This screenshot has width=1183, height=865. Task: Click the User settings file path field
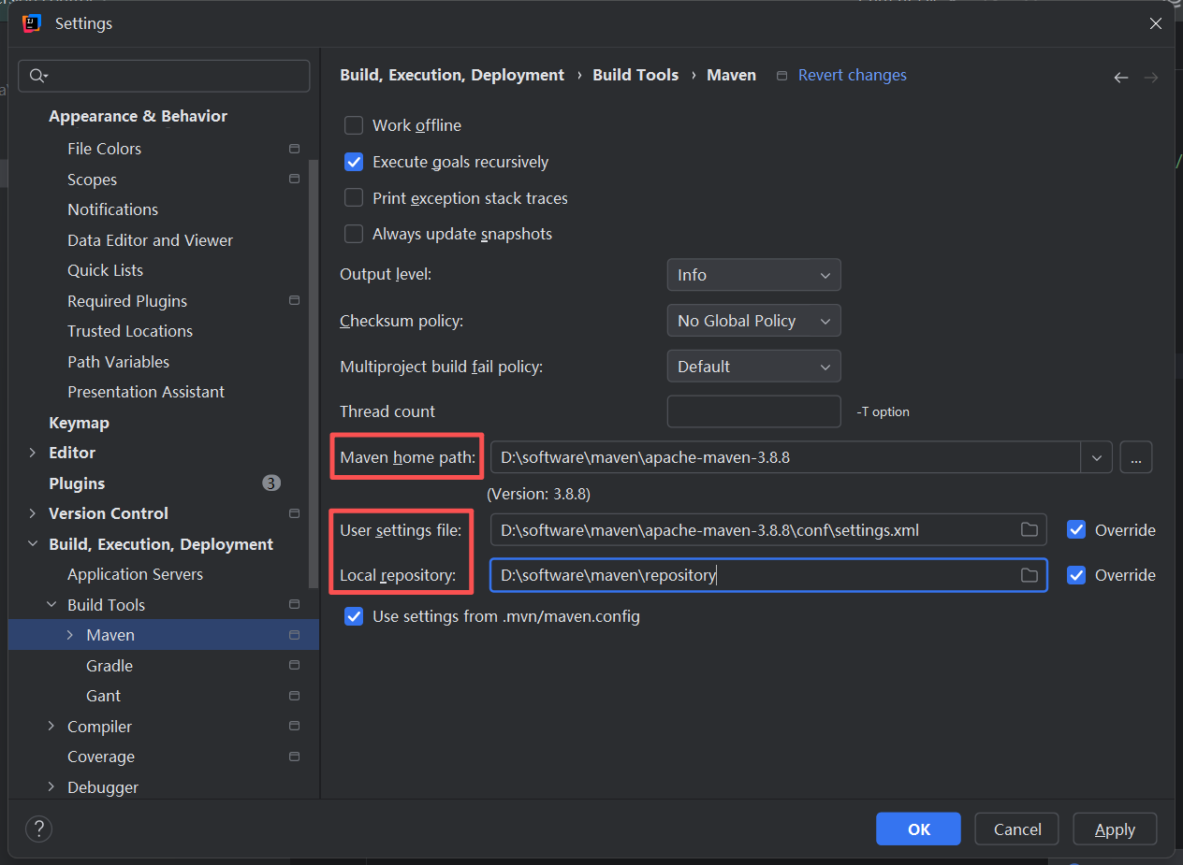(768, 530)
